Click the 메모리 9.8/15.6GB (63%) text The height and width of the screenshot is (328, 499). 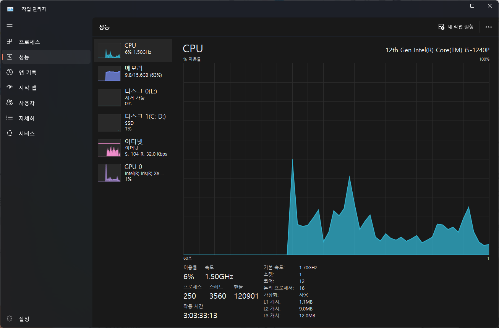(x=143, y=72)
